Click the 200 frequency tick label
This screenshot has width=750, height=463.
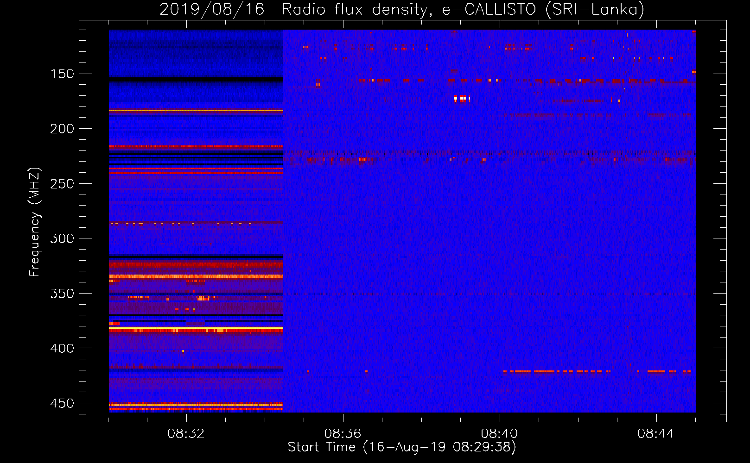[62, 129]
